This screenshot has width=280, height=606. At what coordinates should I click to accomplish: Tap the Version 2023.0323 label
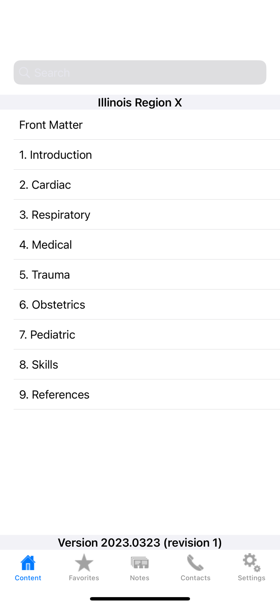140,543
